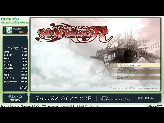Select the ギガンテス split row

pyautogui.click(x=15, y=61)
